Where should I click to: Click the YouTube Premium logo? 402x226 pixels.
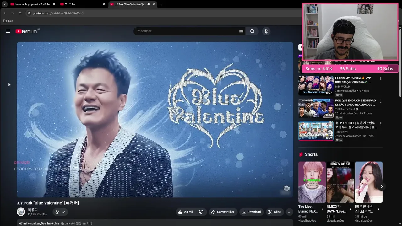[x=26, y=31]
